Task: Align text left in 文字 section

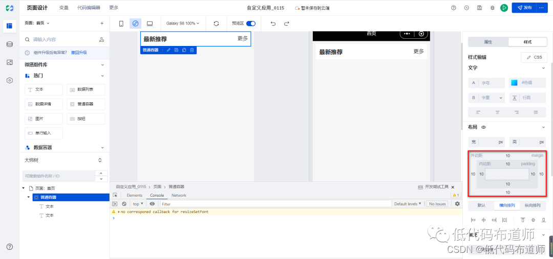Action: coord(478,112)
